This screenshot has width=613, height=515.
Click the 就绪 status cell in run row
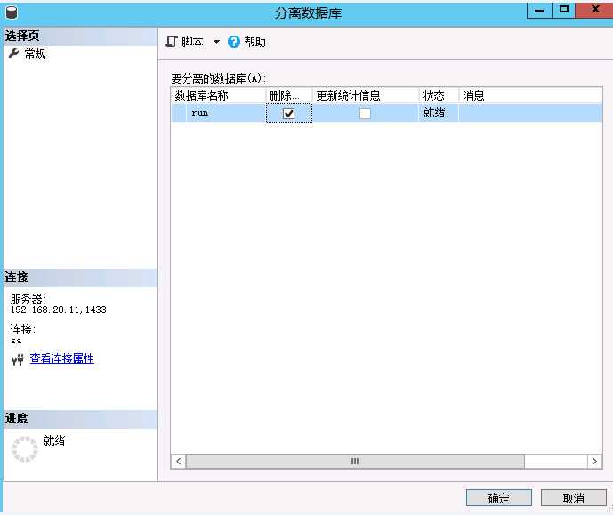click(439, 113)
